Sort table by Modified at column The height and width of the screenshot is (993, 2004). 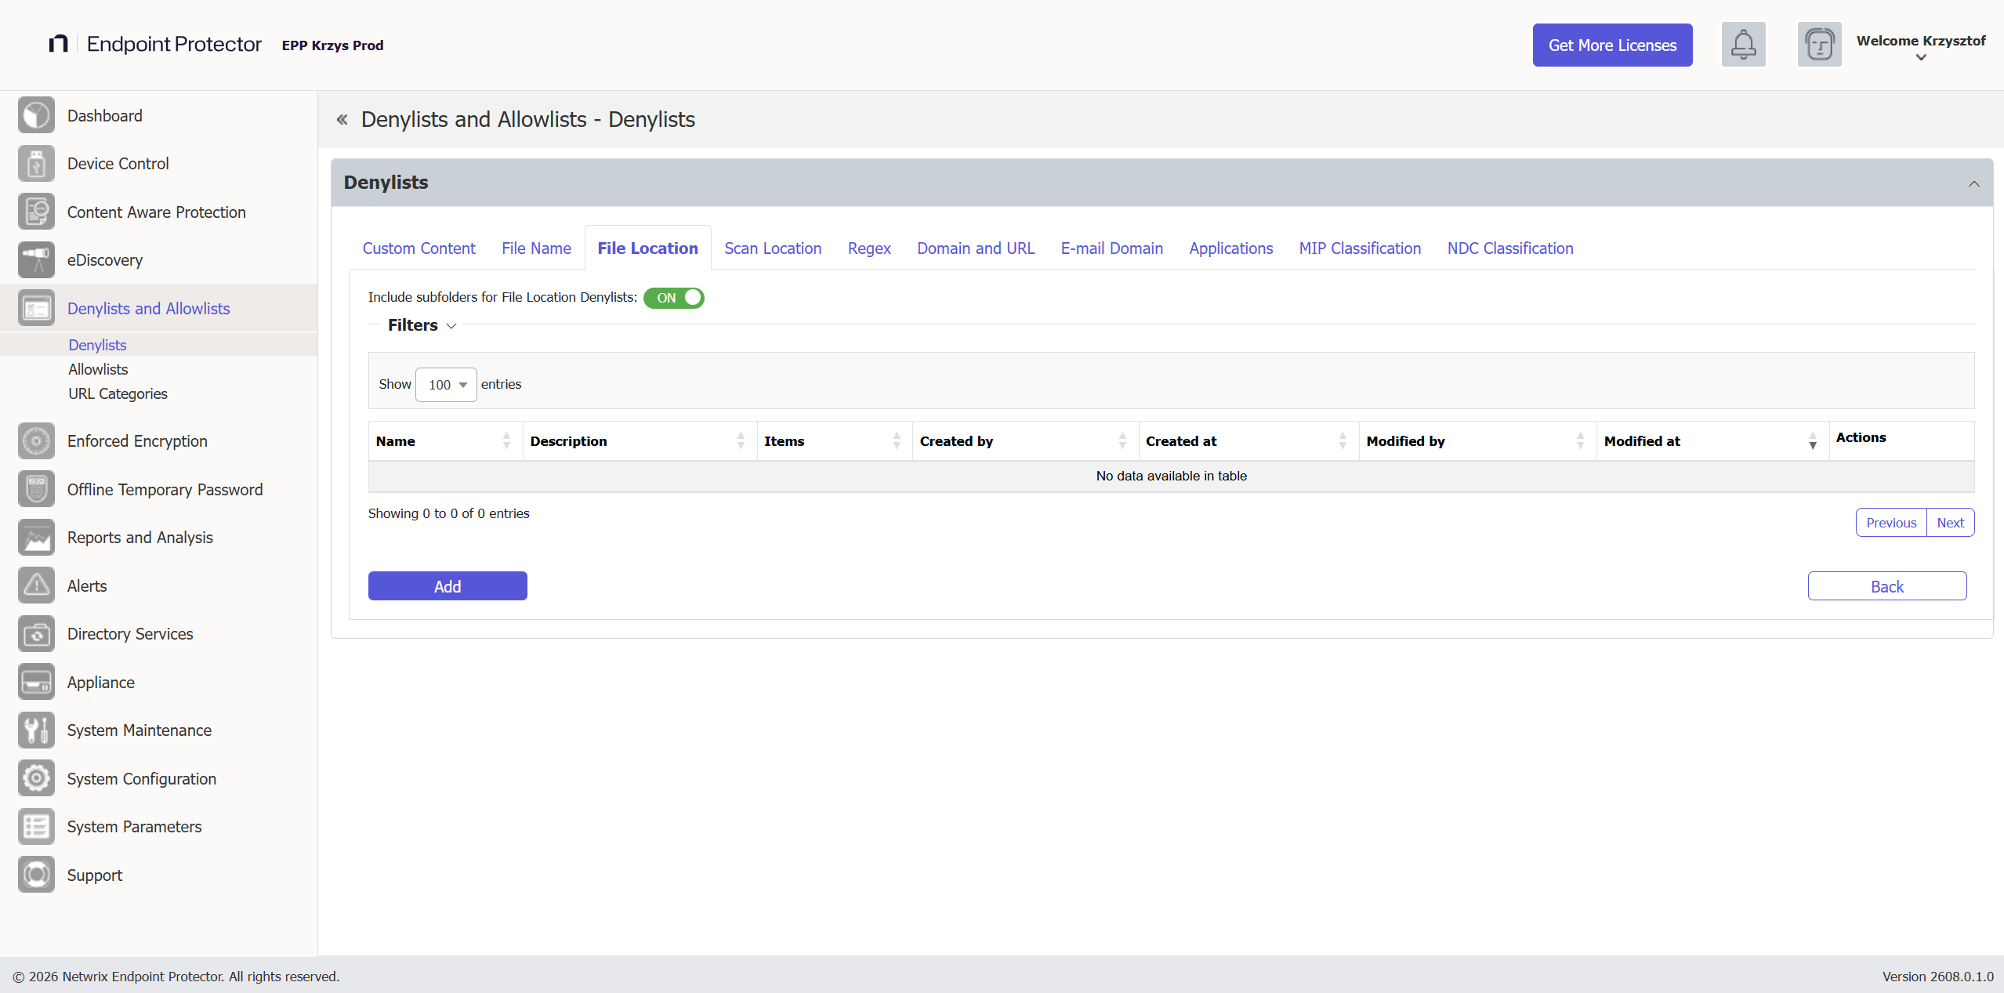1712,441
